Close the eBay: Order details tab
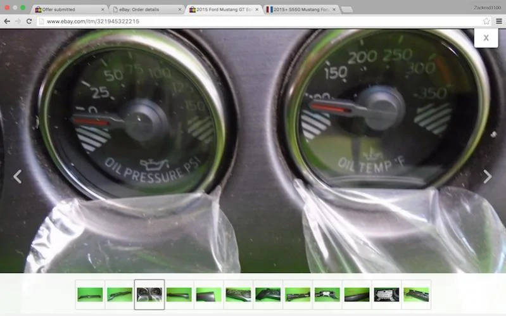506x316 pixels. (x=180, y=9)
